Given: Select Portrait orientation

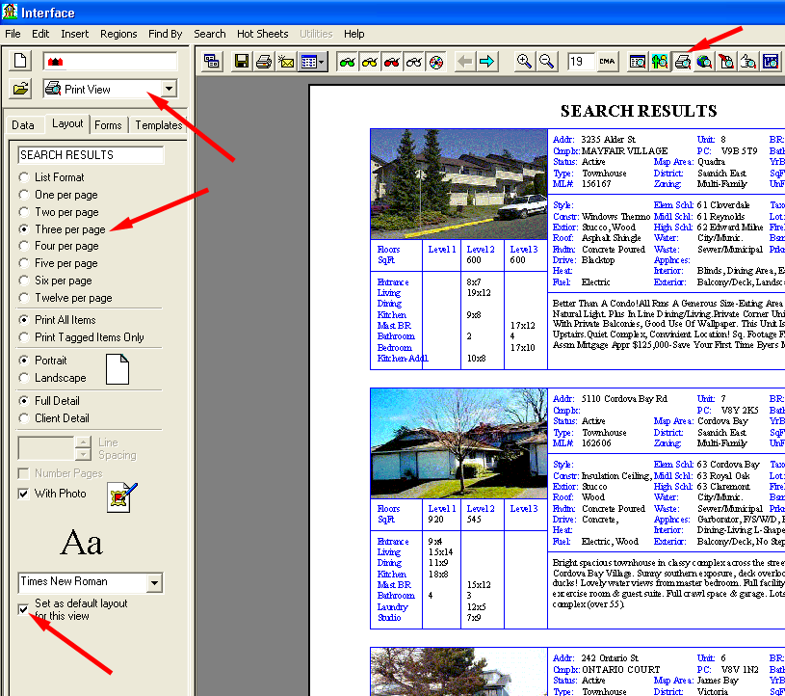Looking at the screenshot, I should [x=23, y=361].
